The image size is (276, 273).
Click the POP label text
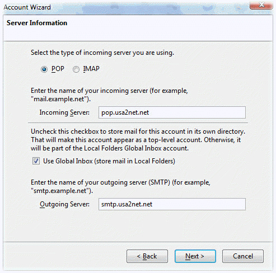[x=58, y=69]
